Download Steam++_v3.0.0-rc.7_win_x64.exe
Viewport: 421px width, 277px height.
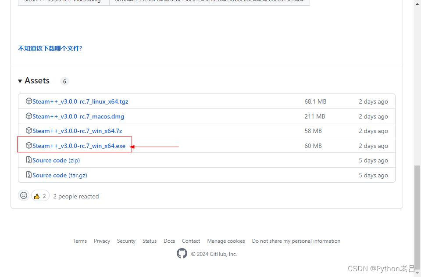click(79, 146)
